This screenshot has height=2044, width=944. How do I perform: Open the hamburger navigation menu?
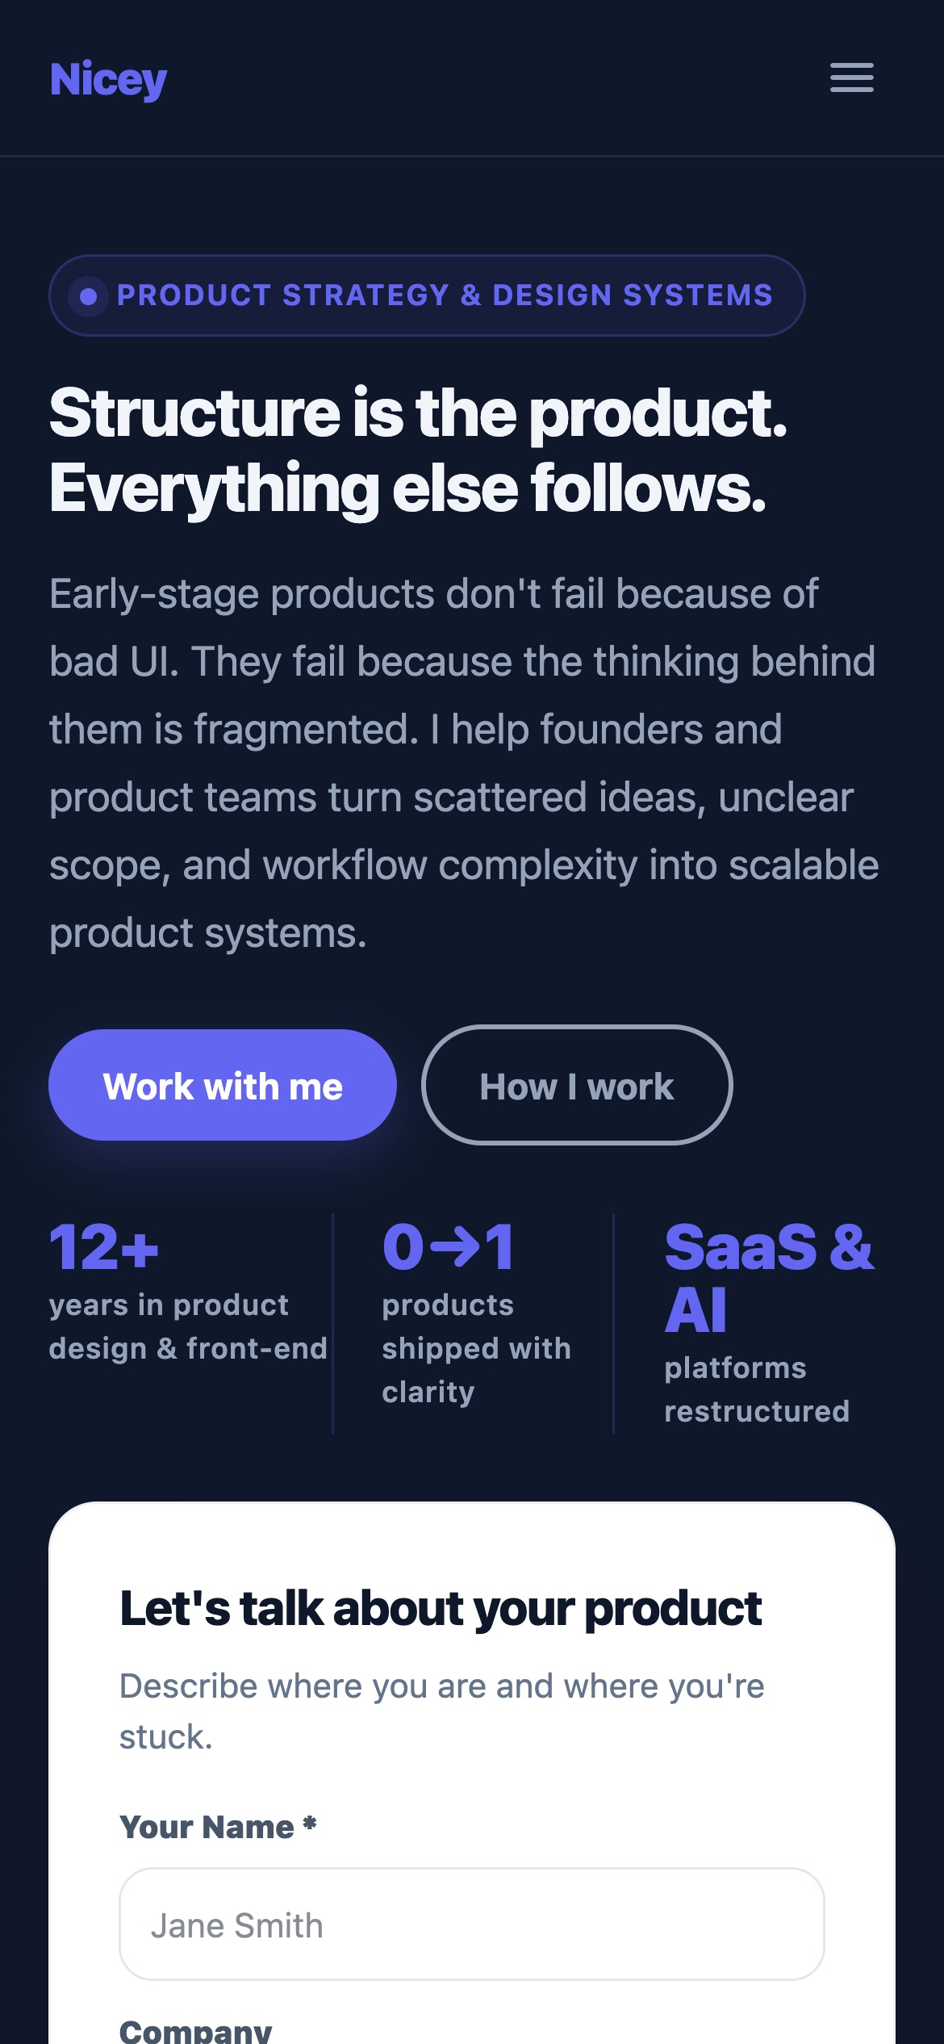pos(852,79)
